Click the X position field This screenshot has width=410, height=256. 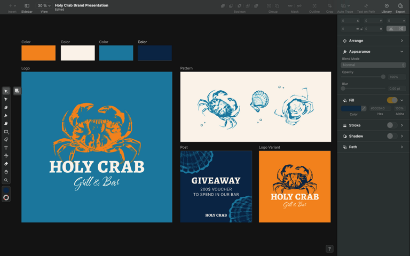pos(350,21)
